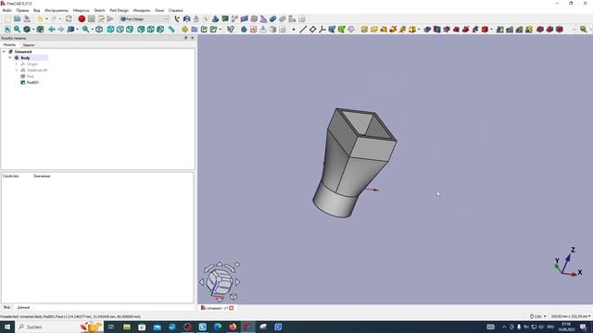This screenshot has width=593, height=333.
Task: Set the left view cube icon
Action: pyautogui.click(x=160, y=29)
